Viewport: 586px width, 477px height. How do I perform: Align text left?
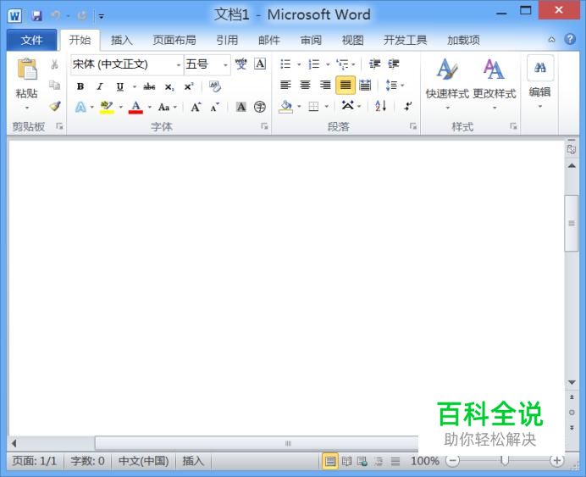click(285, 86)
